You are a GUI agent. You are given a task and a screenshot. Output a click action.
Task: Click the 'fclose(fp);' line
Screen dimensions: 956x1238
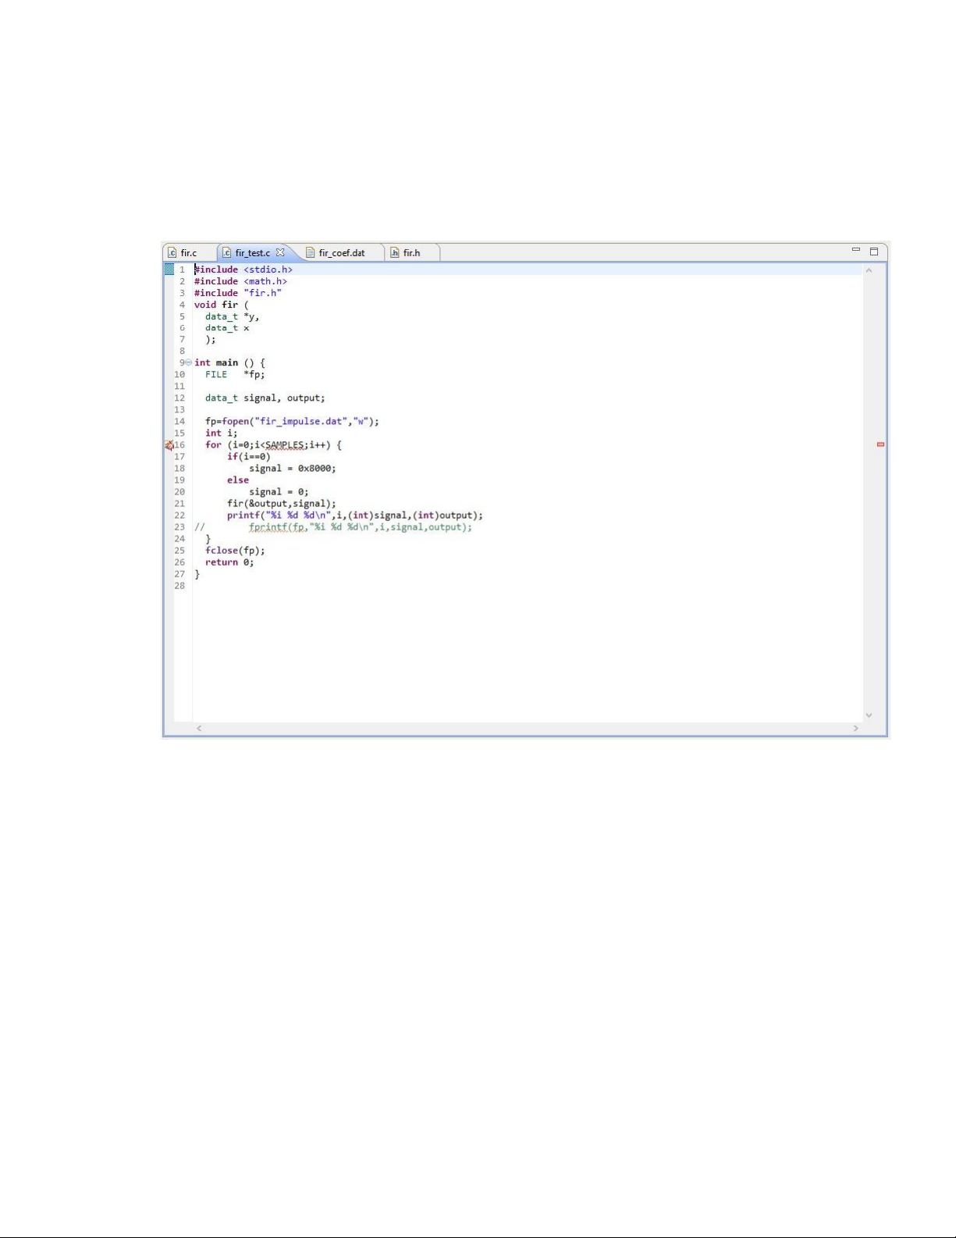pos(235,550)
